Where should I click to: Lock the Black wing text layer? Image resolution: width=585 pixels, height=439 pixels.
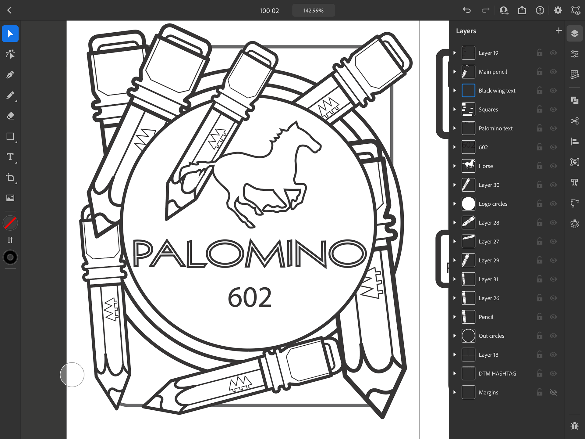click(x=539, y=90)
